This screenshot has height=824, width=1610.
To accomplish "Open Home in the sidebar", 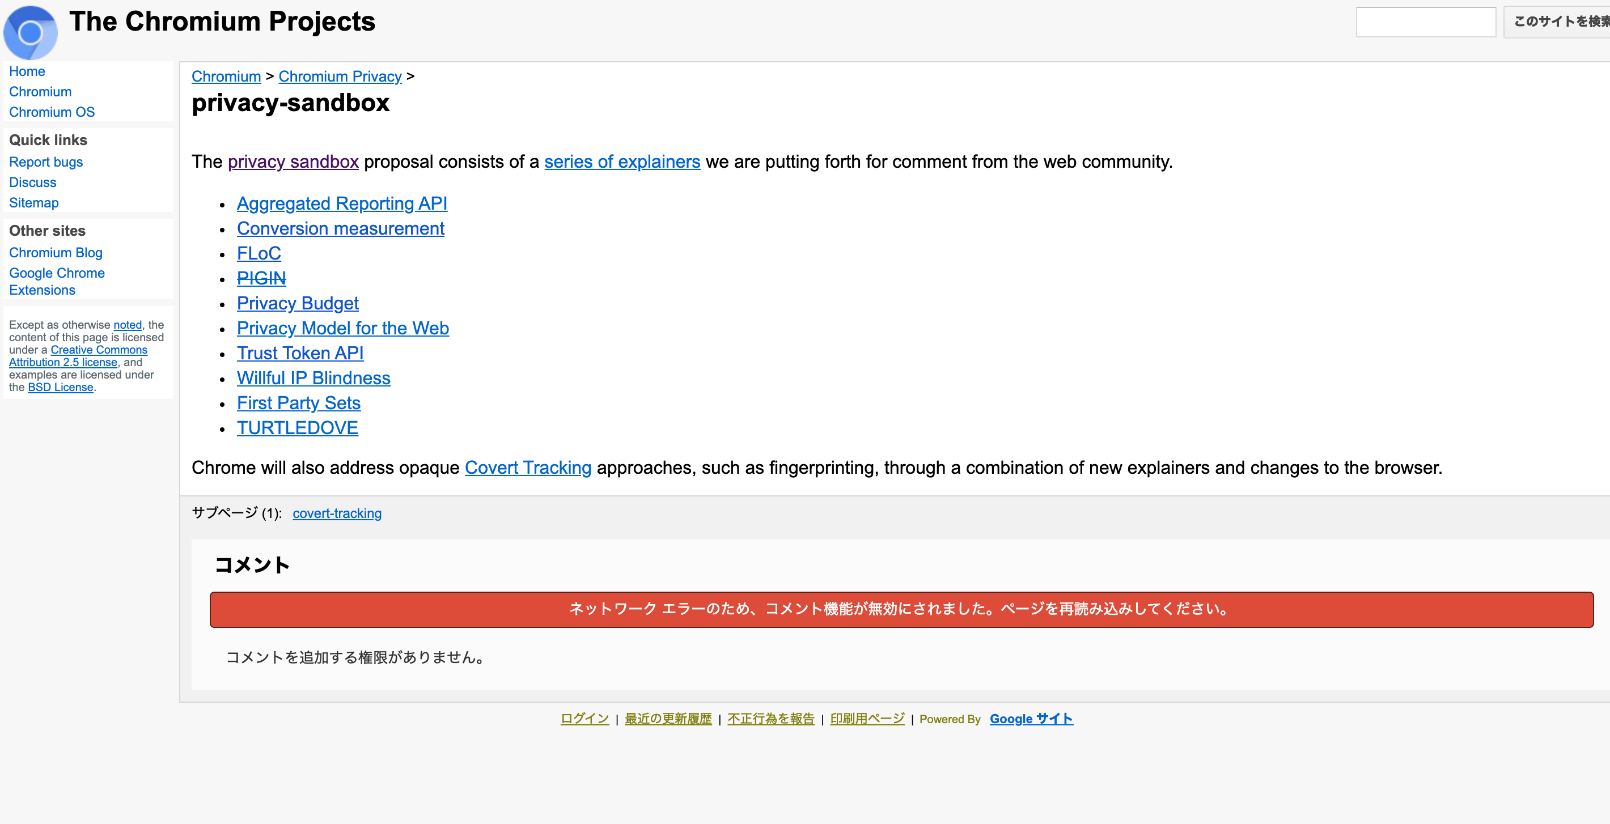I will (27, 71).
